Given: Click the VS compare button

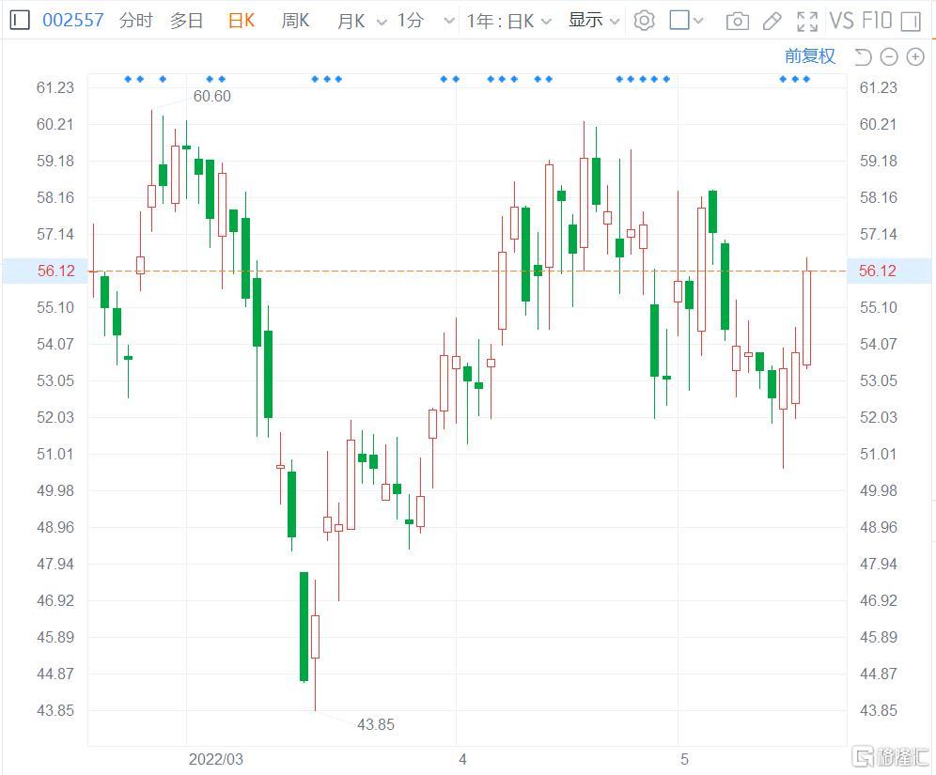Looking at the screenshot, I should [x=842, y=21].
